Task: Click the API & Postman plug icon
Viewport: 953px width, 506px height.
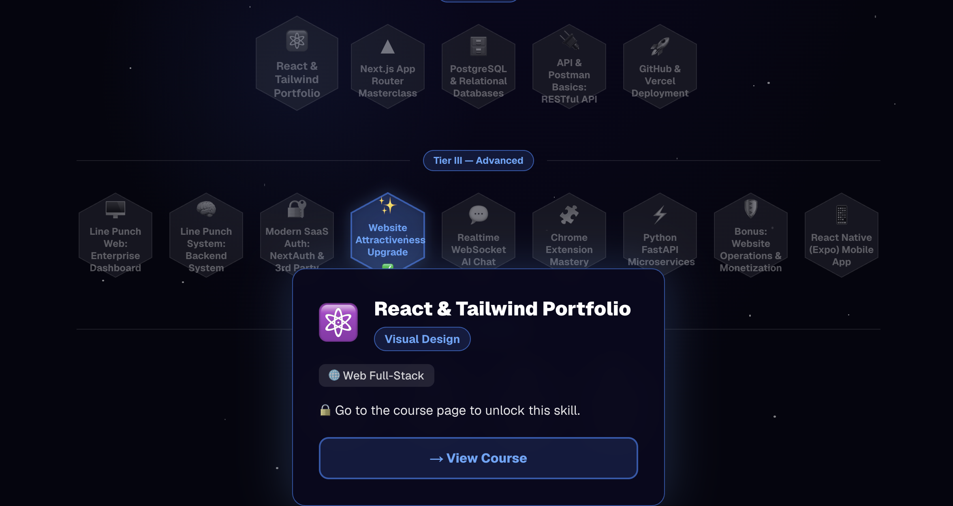Action: click(569, 41)
